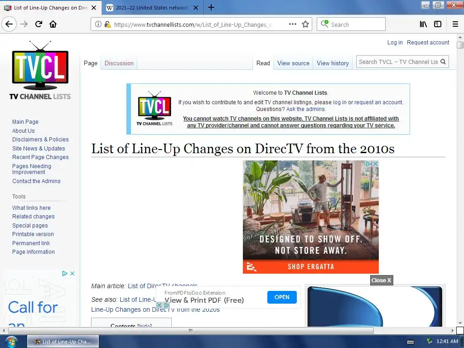
Task: Open Page information link
Action: (x=34, y=252)
